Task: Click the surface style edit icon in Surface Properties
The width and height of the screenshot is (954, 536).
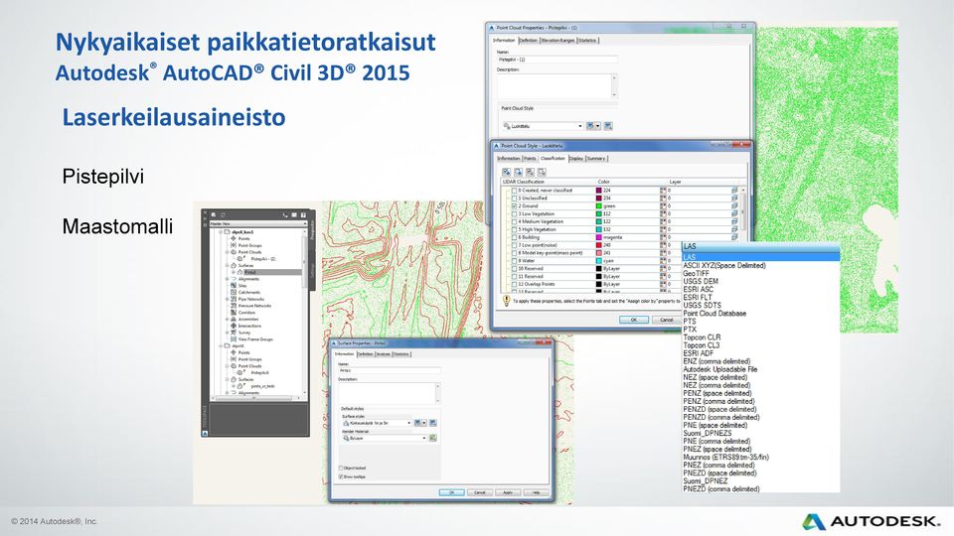Action: pos(417,423)
